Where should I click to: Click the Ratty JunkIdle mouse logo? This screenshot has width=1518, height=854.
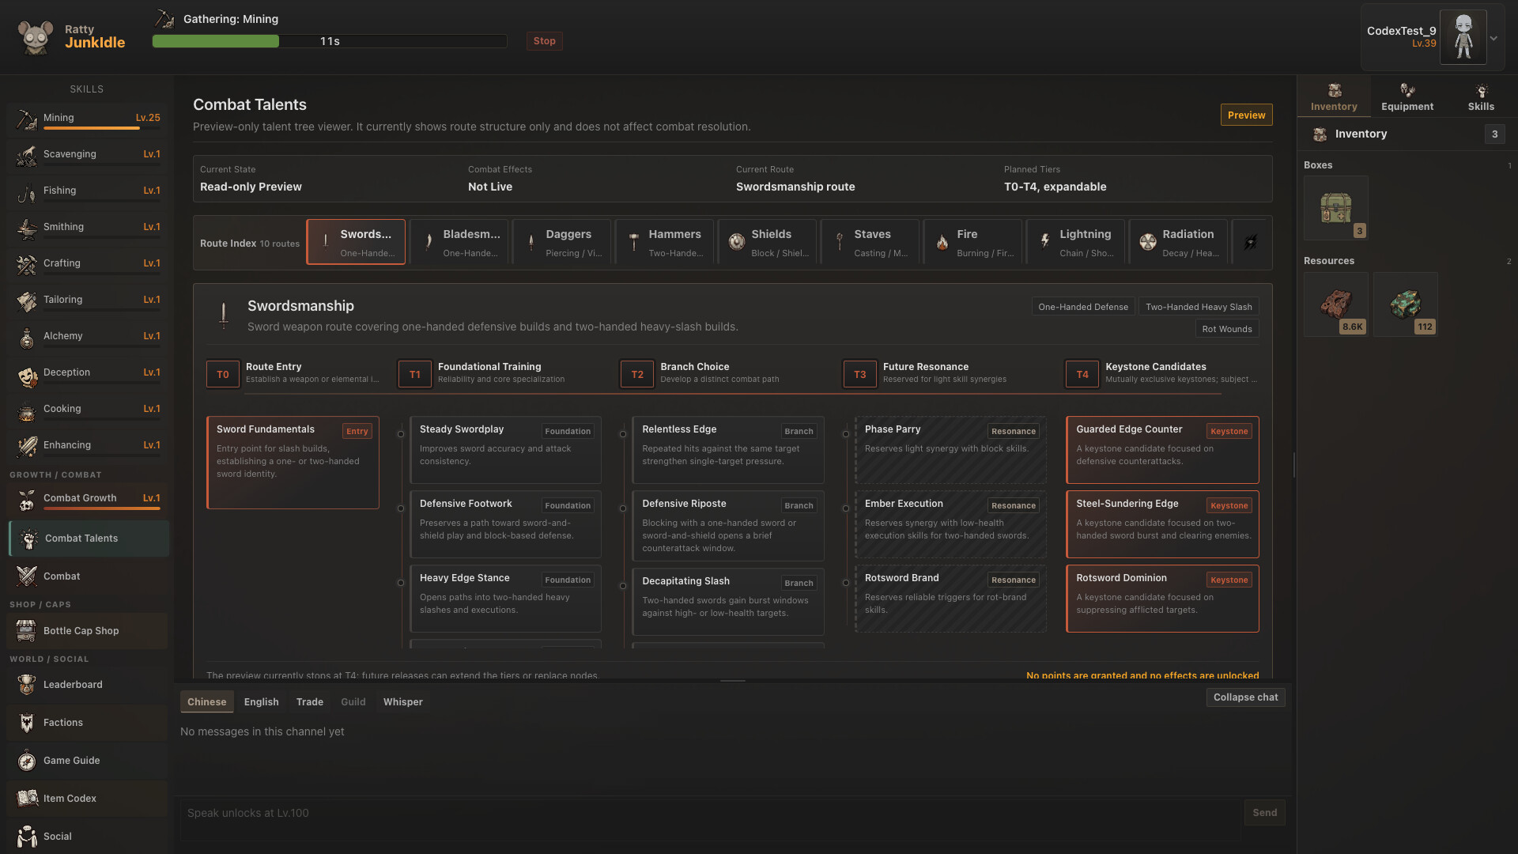coord(36,36)
